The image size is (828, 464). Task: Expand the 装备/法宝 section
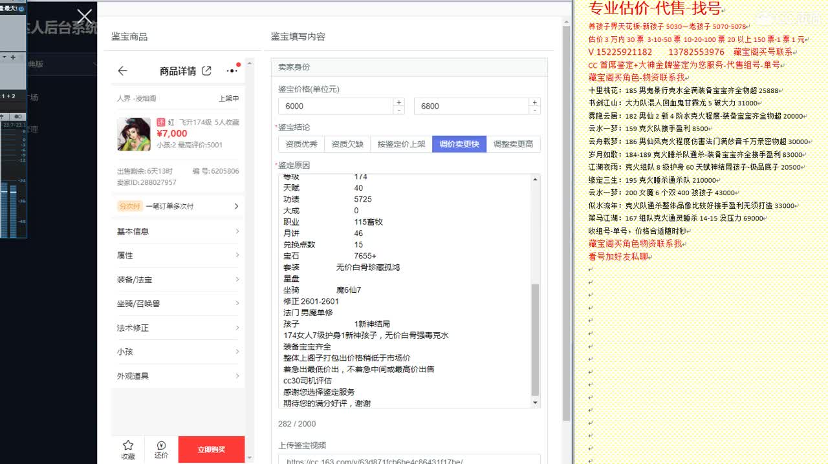[x=179, y=280]
